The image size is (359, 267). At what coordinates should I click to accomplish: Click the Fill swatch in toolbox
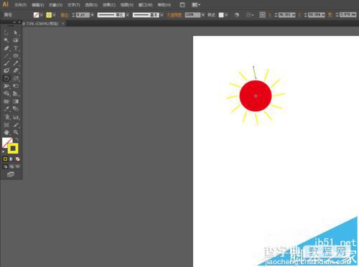coord(6,142)
